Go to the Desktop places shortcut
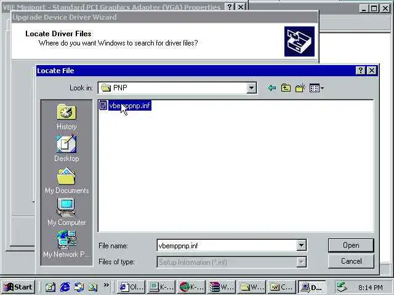394x295 pixels. 66,149
